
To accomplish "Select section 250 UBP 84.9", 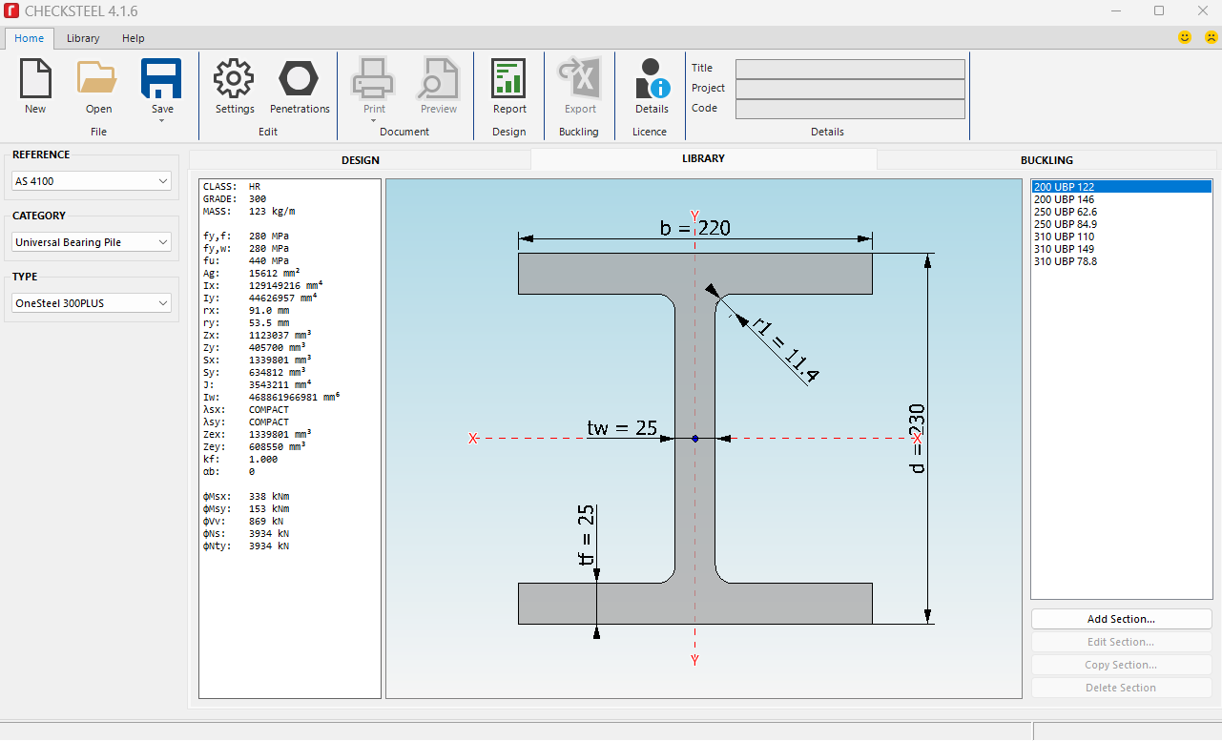I will pyautogui.click(x=1121, y=224).
